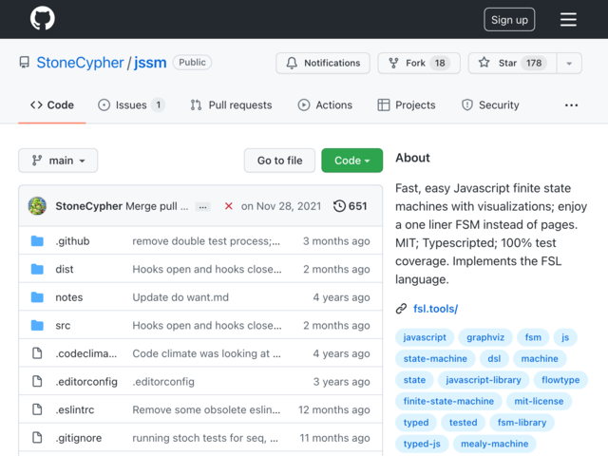
Task: Open the Merge pull commit message
Action: coord(157,206)
